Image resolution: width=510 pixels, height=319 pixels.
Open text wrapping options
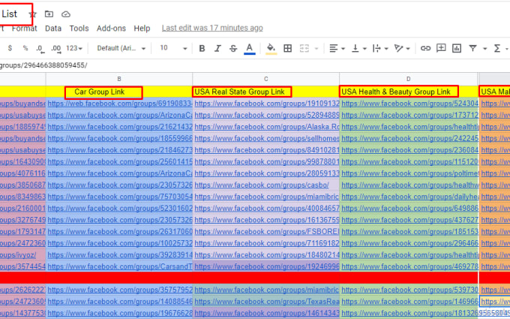(380, 49)
